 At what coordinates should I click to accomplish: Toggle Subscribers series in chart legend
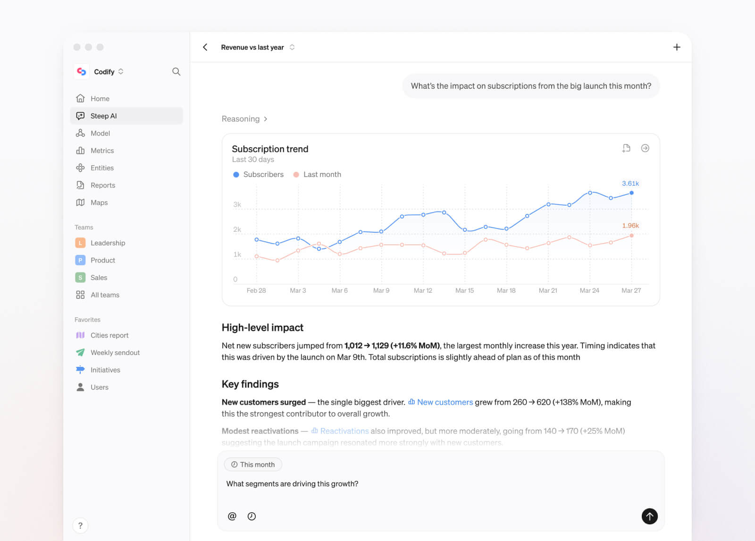click(x=259, y=175)
